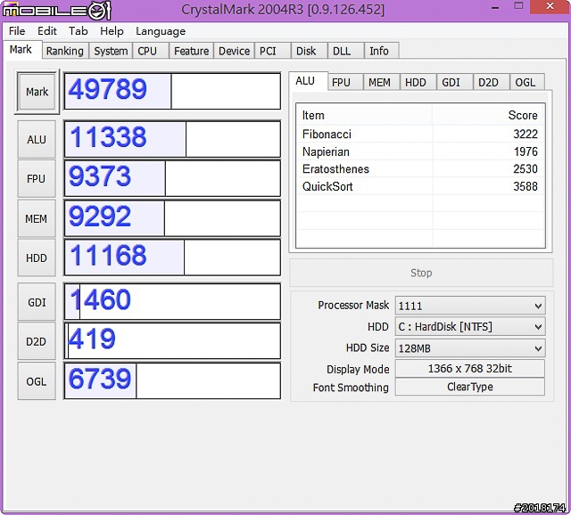This screenshot has width=571, height=515.
Task: Run the OGL benchmark button
Action: (x=37, y=381)
